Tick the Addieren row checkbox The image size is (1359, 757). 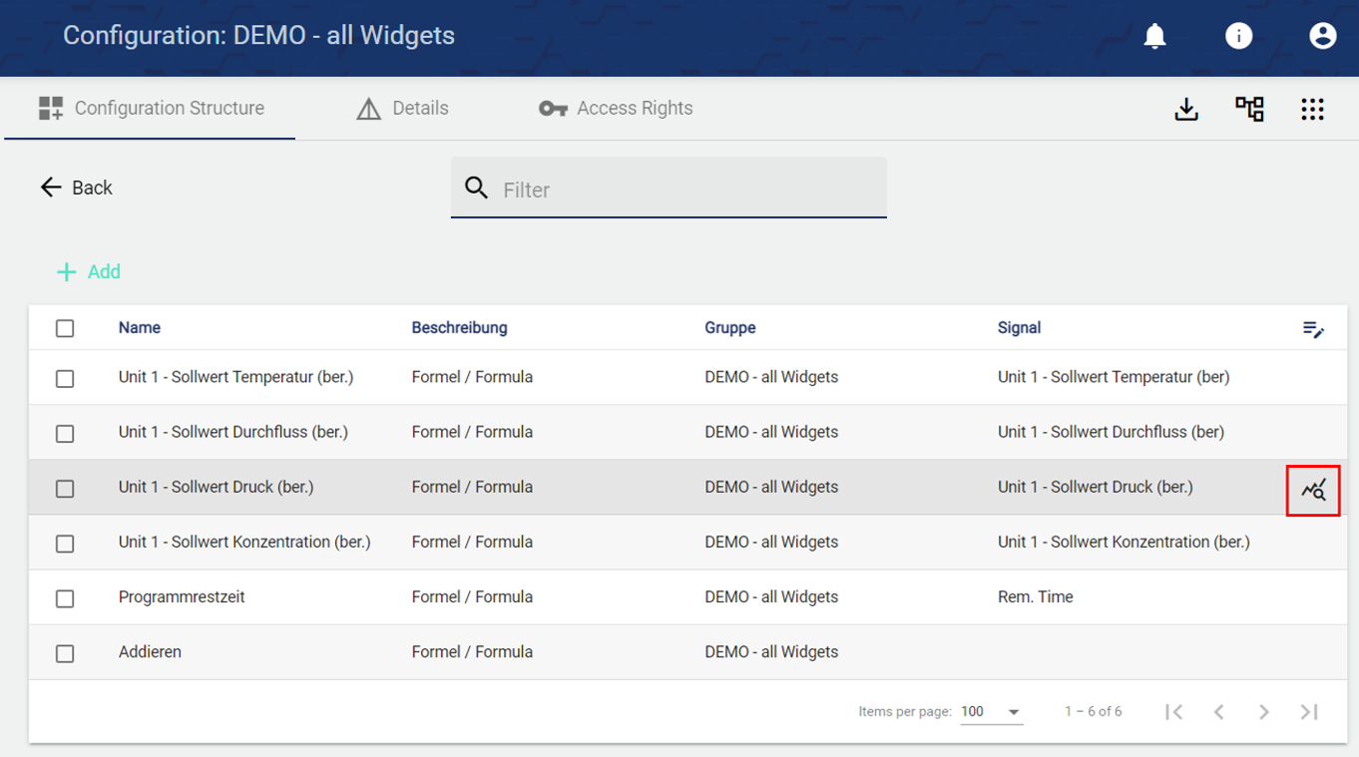coord(65,653)
